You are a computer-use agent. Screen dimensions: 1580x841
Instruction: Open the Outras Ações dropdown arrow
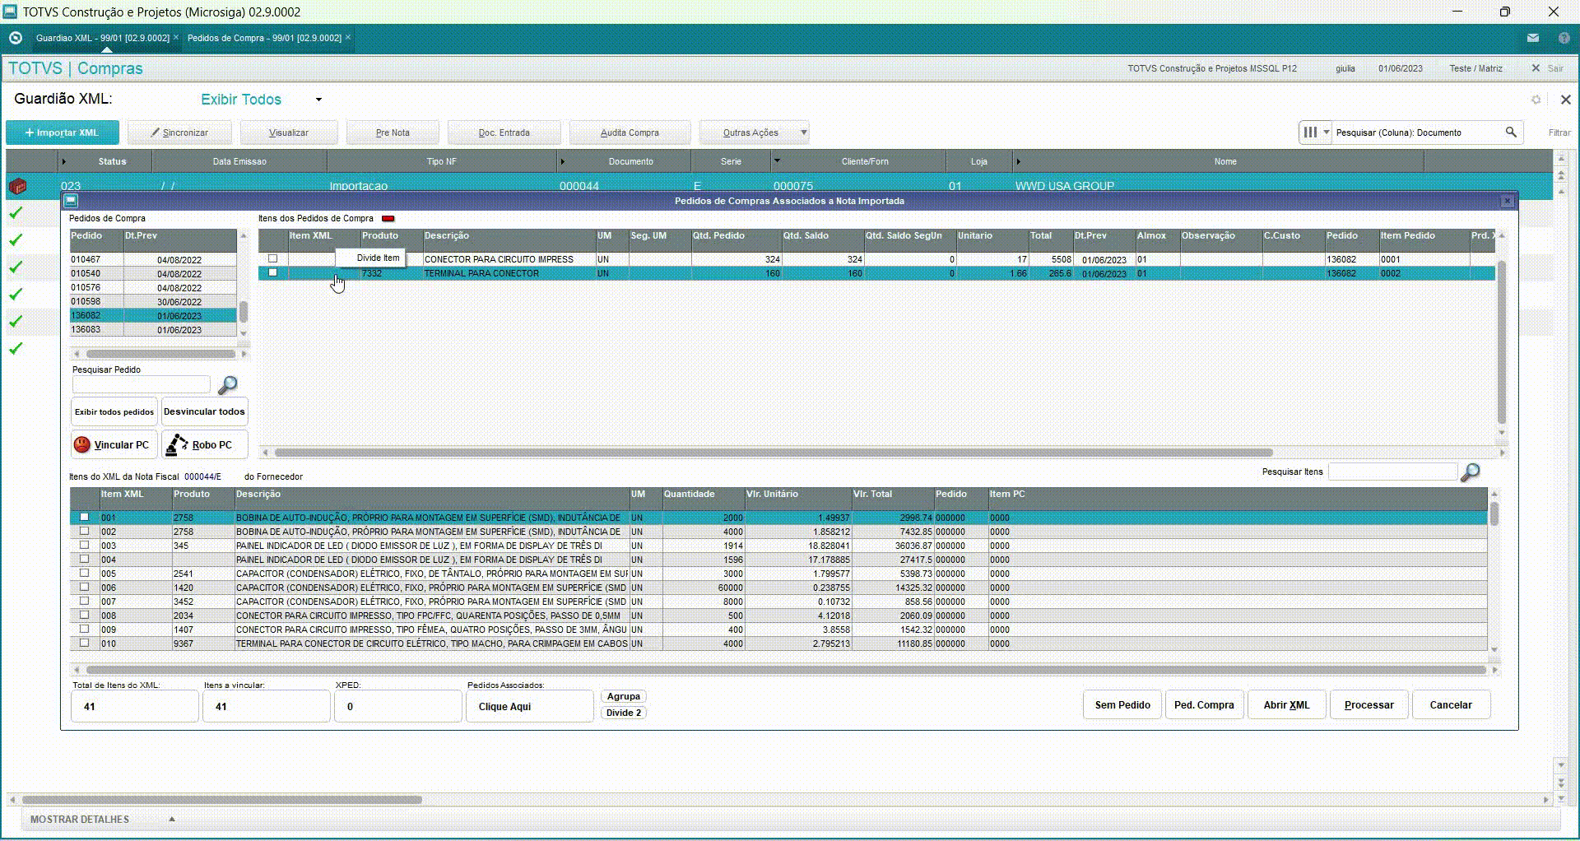(803, 132)
